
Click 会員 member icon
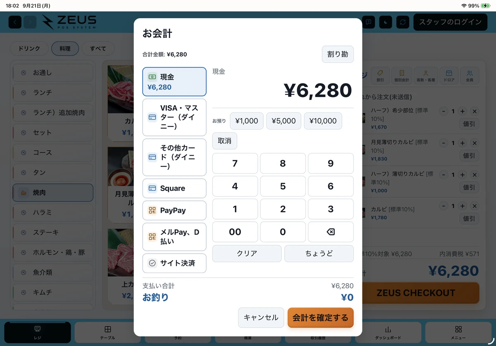click(470, 76)
